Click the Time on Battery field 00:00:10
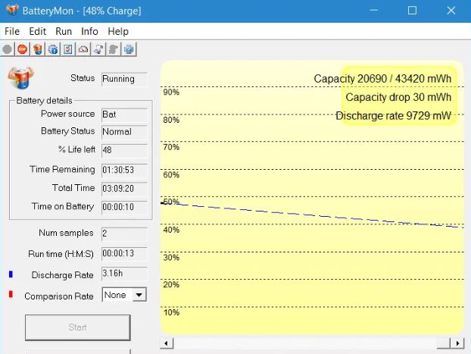This screenshot has width=471, height=354. 124,207
